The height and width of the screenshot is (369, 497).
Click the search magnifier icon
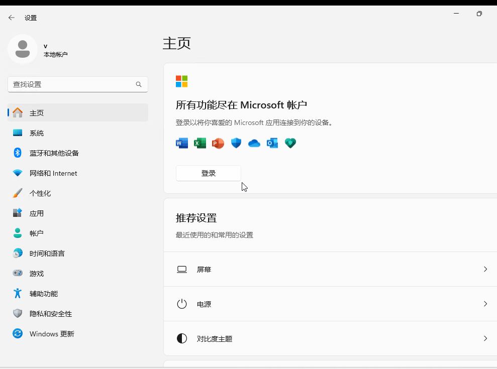pyautogui.click(x=139, y=84)
